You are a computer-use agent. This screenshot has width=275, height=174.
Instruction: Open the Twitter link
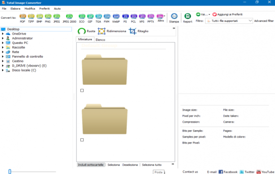247,172
